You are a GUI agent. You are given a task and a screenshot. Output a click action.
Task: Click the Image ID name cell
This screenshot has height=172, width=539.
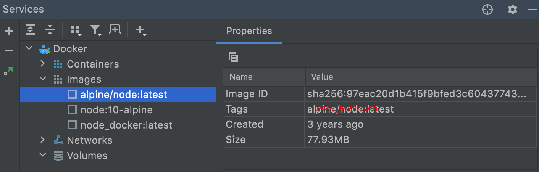(264, 94)
